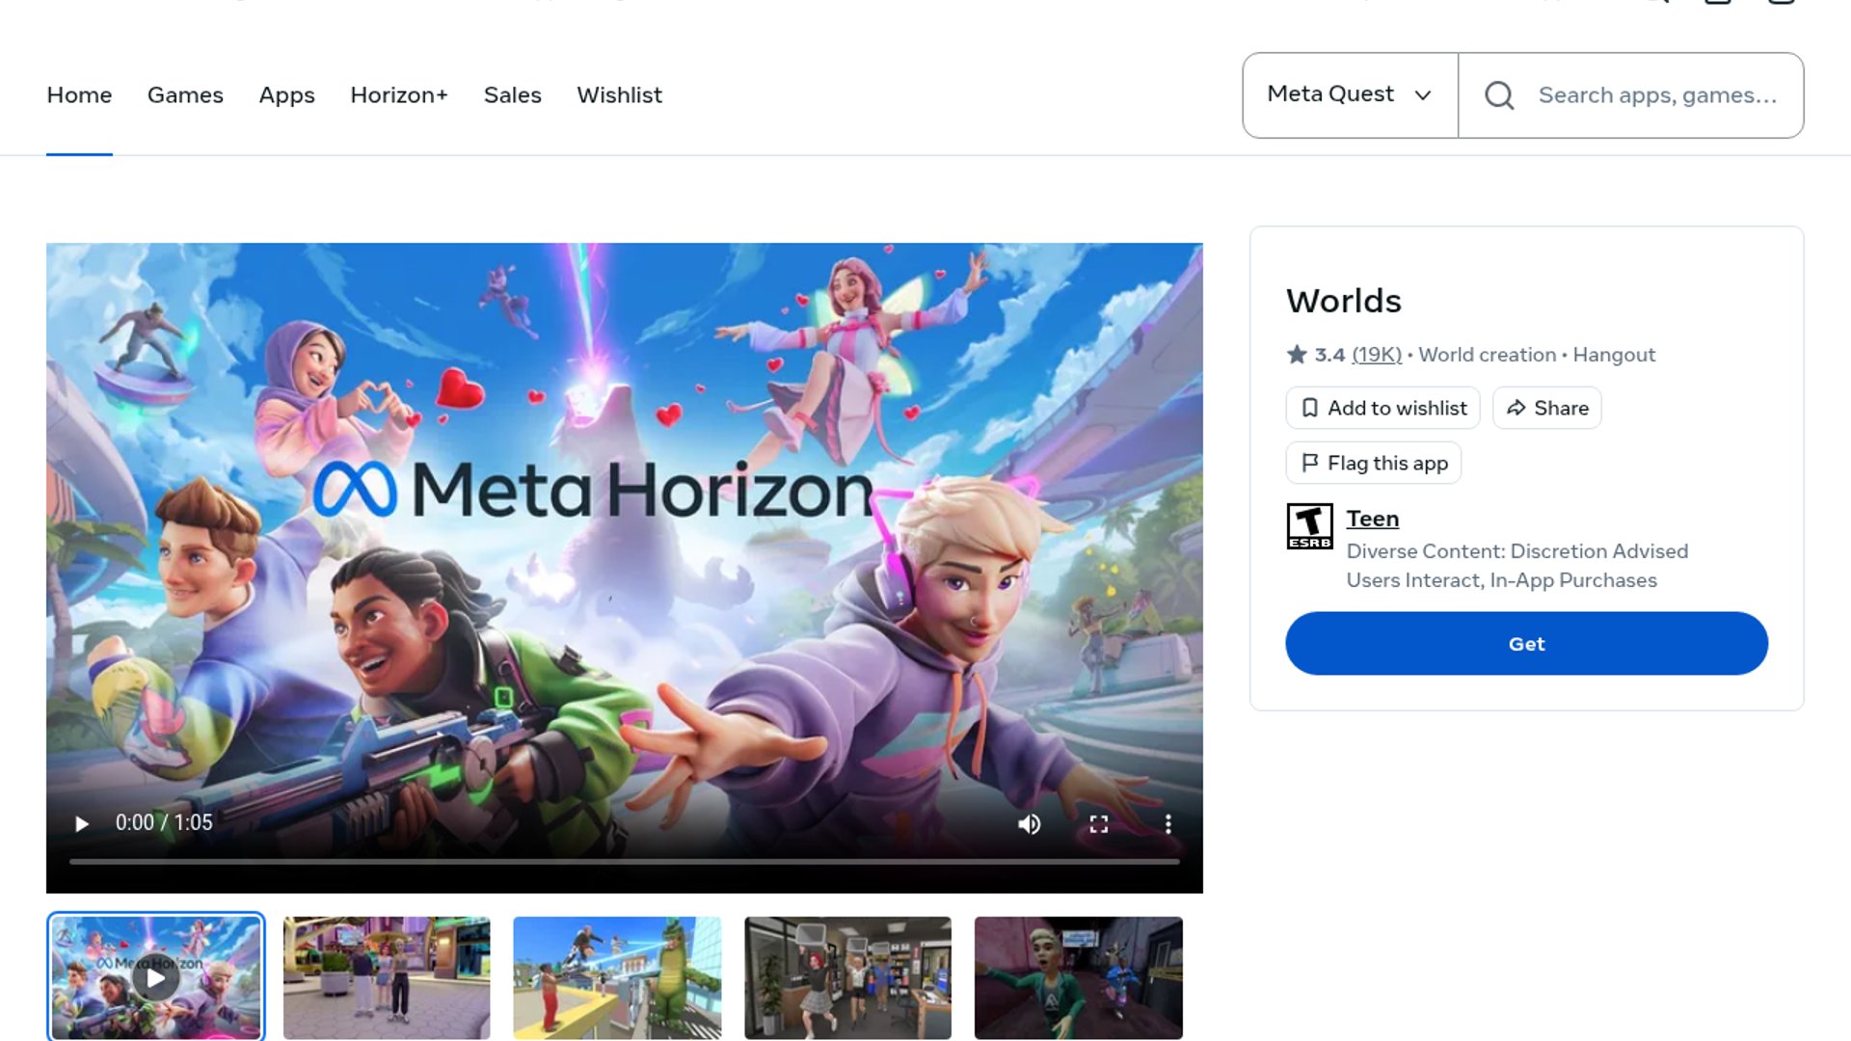
Task: Open the Games tab
Action: click(x=185, y=95)
